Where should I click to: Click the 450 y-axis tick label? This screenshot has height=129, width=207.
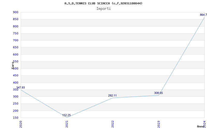[x=16, y=76]
